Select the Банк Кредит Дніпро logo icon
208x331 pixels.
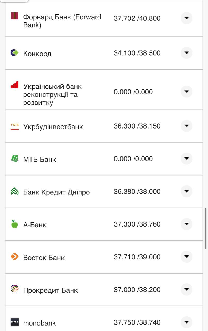click(x=14, y=190)
